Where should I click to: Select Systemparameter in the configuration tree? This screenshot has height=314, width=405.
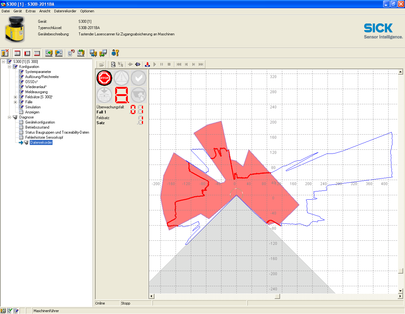pos(38,72)
